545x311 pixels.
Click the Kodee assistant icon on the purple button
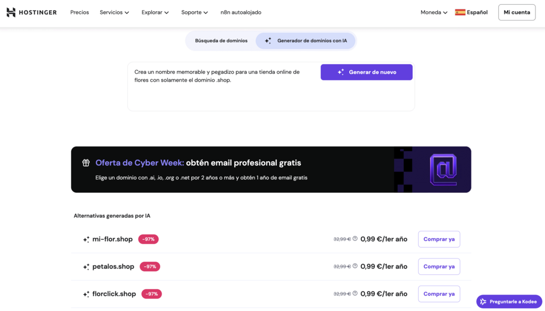click(484, 301)
